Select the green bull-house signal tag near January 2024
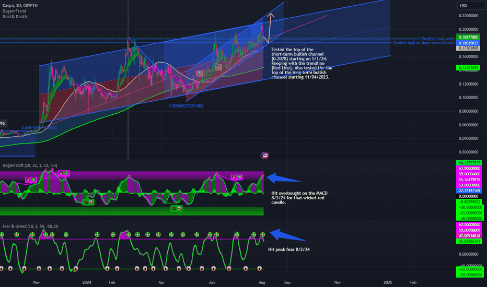The width and height of the screenshot is (487, 287). (x=88, y=202)
